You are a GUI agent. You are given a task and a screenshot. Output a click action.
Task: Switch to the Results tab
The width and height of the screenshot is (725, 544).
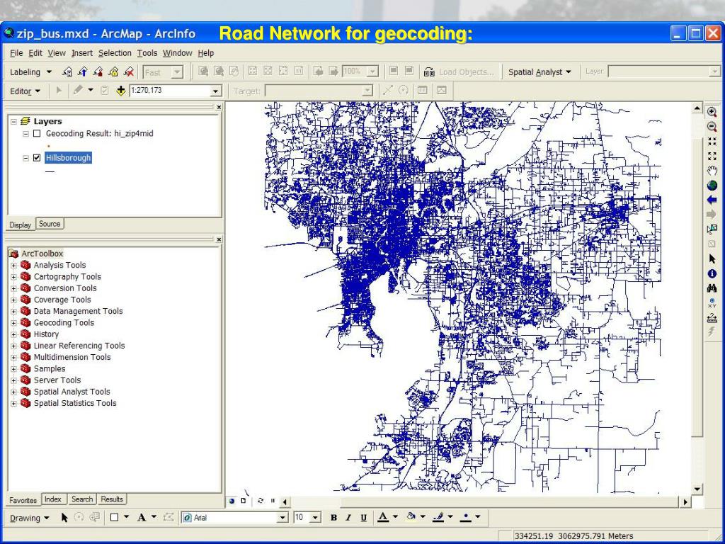click(x=112, y=499)
